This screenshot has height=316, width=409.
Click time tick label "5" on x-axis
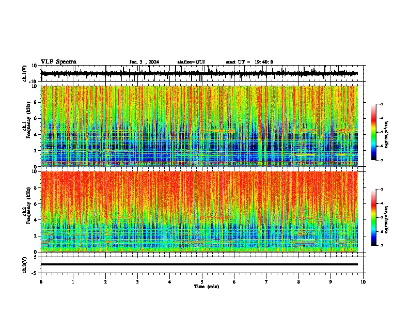click(x=202, y=282)
